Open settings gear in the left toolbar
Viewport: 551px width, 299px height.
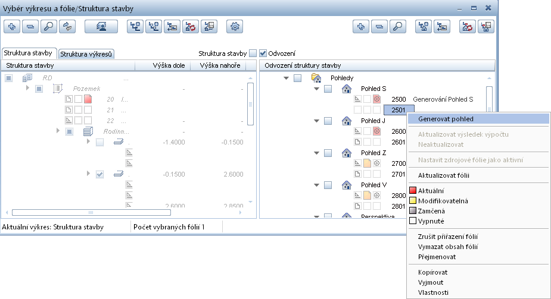235,27
